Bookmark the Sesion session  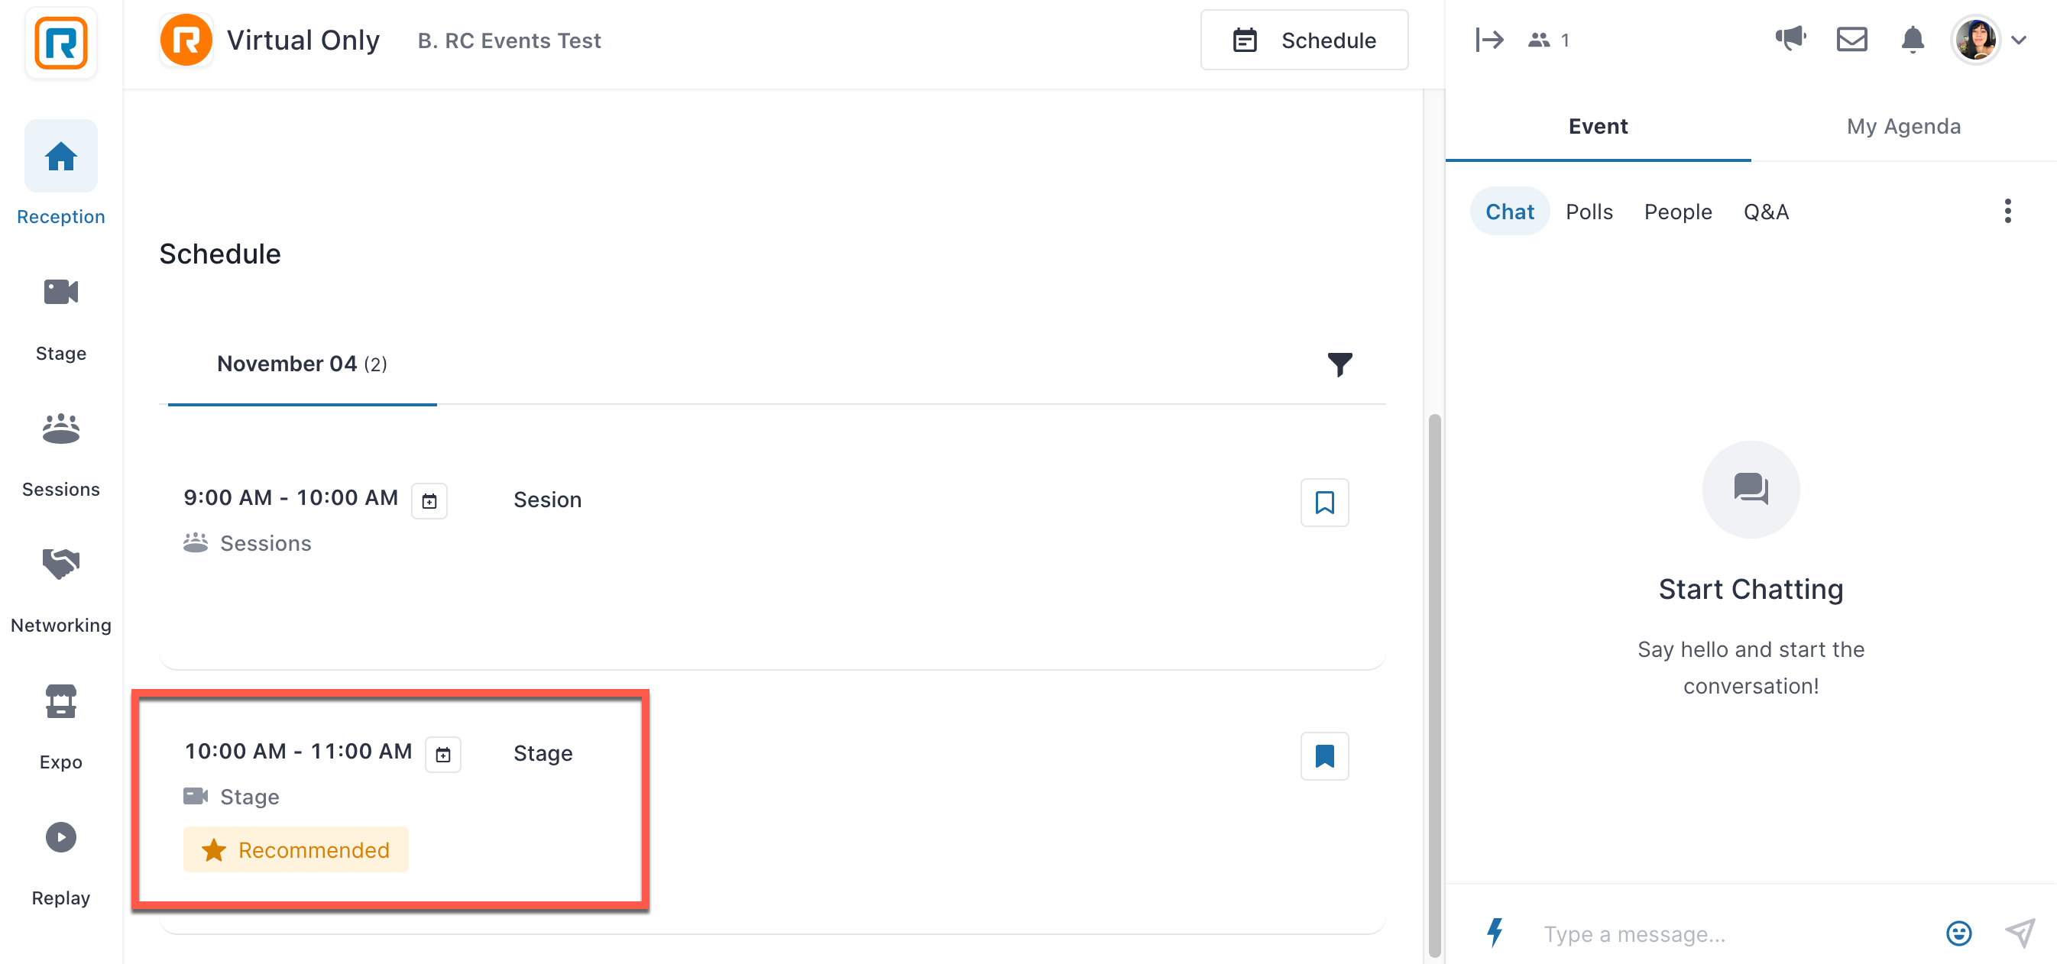(1325, 502)
